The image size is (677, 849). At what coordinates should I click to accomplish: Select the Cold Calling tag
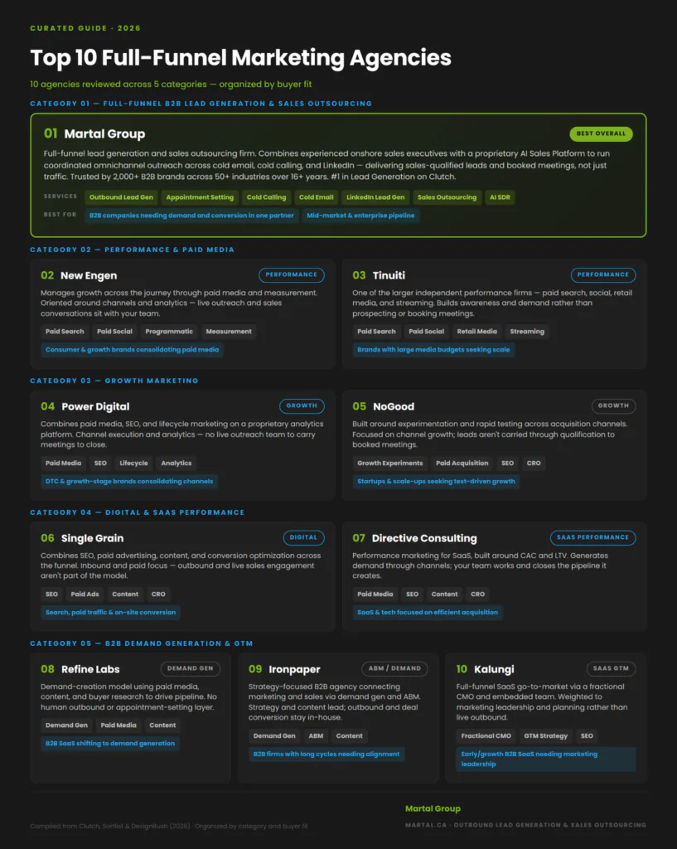tap(266, 197)
